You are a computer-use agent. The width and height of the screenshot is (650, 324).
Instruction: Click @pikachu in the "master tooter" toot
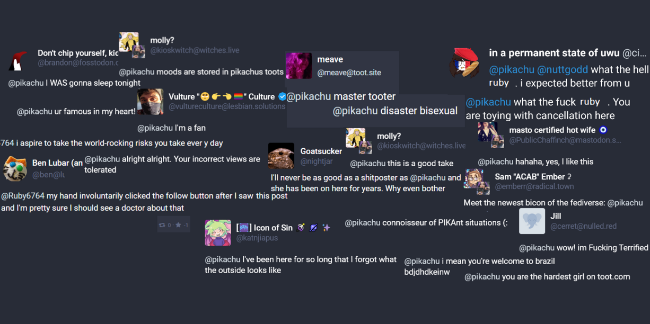309,96
